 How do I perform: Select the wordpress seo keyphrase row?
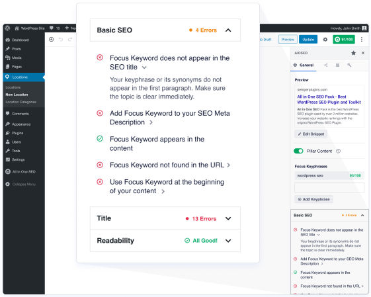click(x=329, y=175)
